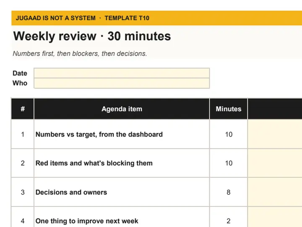Image resolution: width=302 pixels, height=227 pixels.
Task: Select cell 'Decisions and owners'
Action: click(x=122, y=192)
